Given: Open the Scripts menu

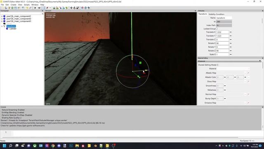Looking at the screenshot, I should click(27, 5).
